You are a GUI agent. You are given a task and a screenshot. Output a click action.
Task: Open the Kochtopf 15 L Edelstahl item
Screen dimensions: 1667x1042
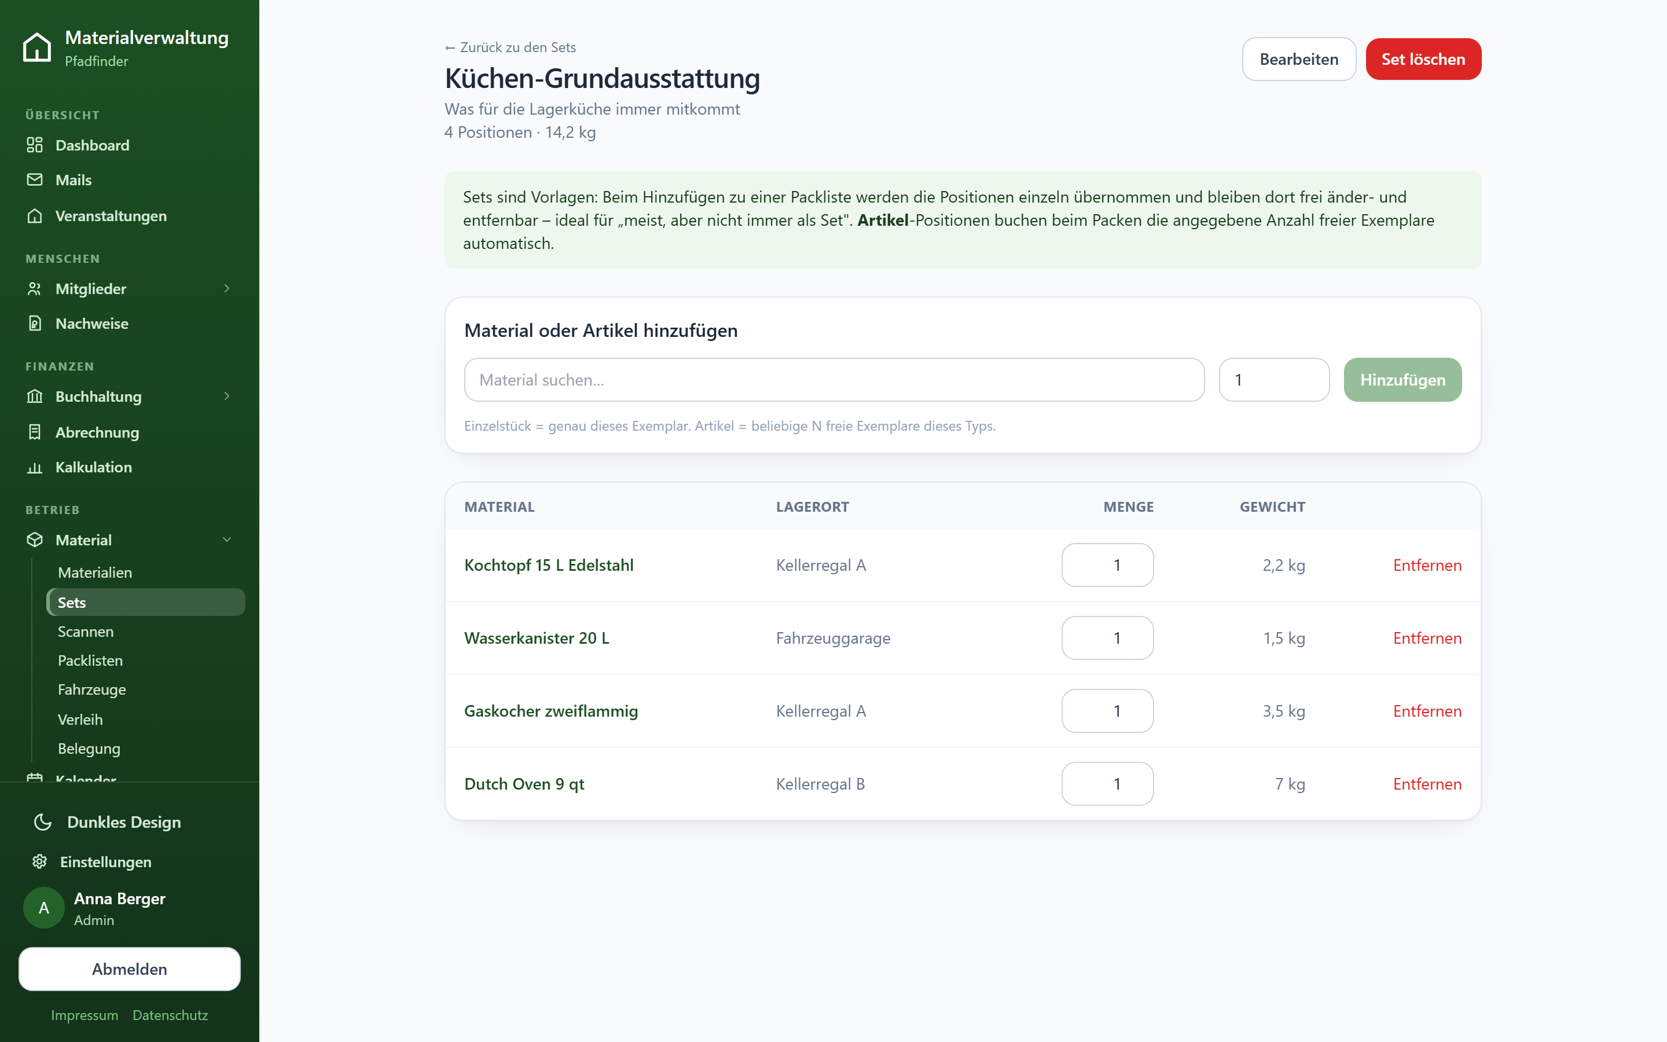(549, 565)
